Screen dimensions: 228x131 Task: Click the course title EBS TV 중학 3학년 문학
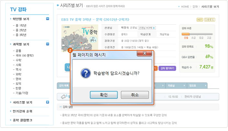(x=95, y=20)
